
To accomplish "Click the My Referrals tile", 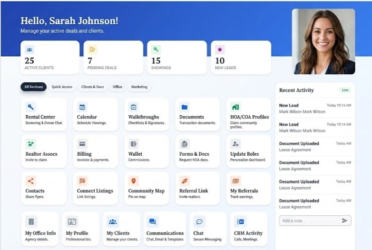I will pos(248,188).
